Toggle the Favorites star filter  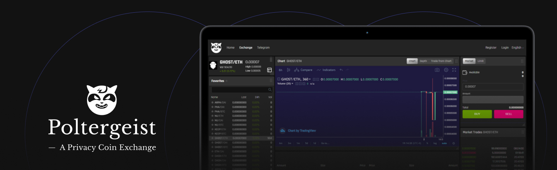coord(227,81)
